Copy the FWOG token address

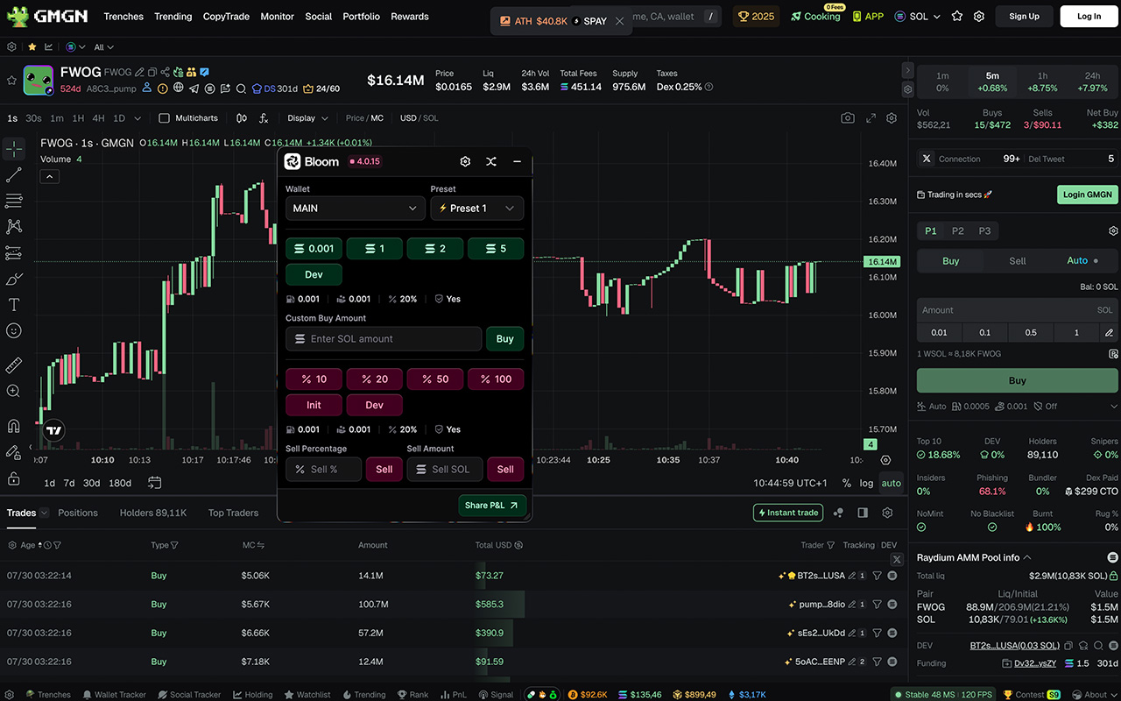152,73
